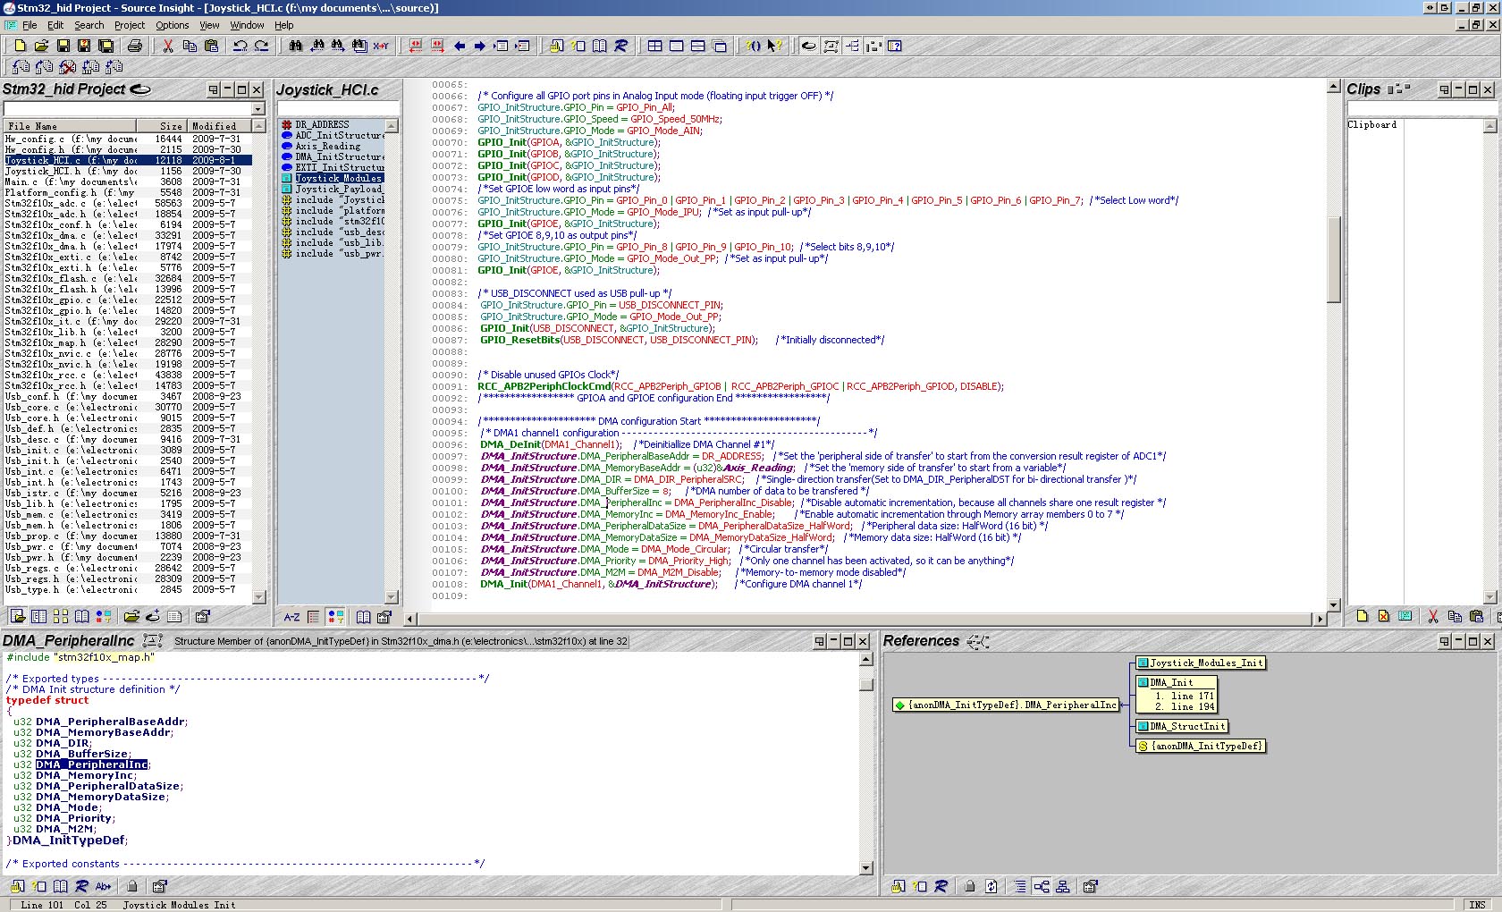
Task: Open the project file filter dropdown
Action: point(258,109)
